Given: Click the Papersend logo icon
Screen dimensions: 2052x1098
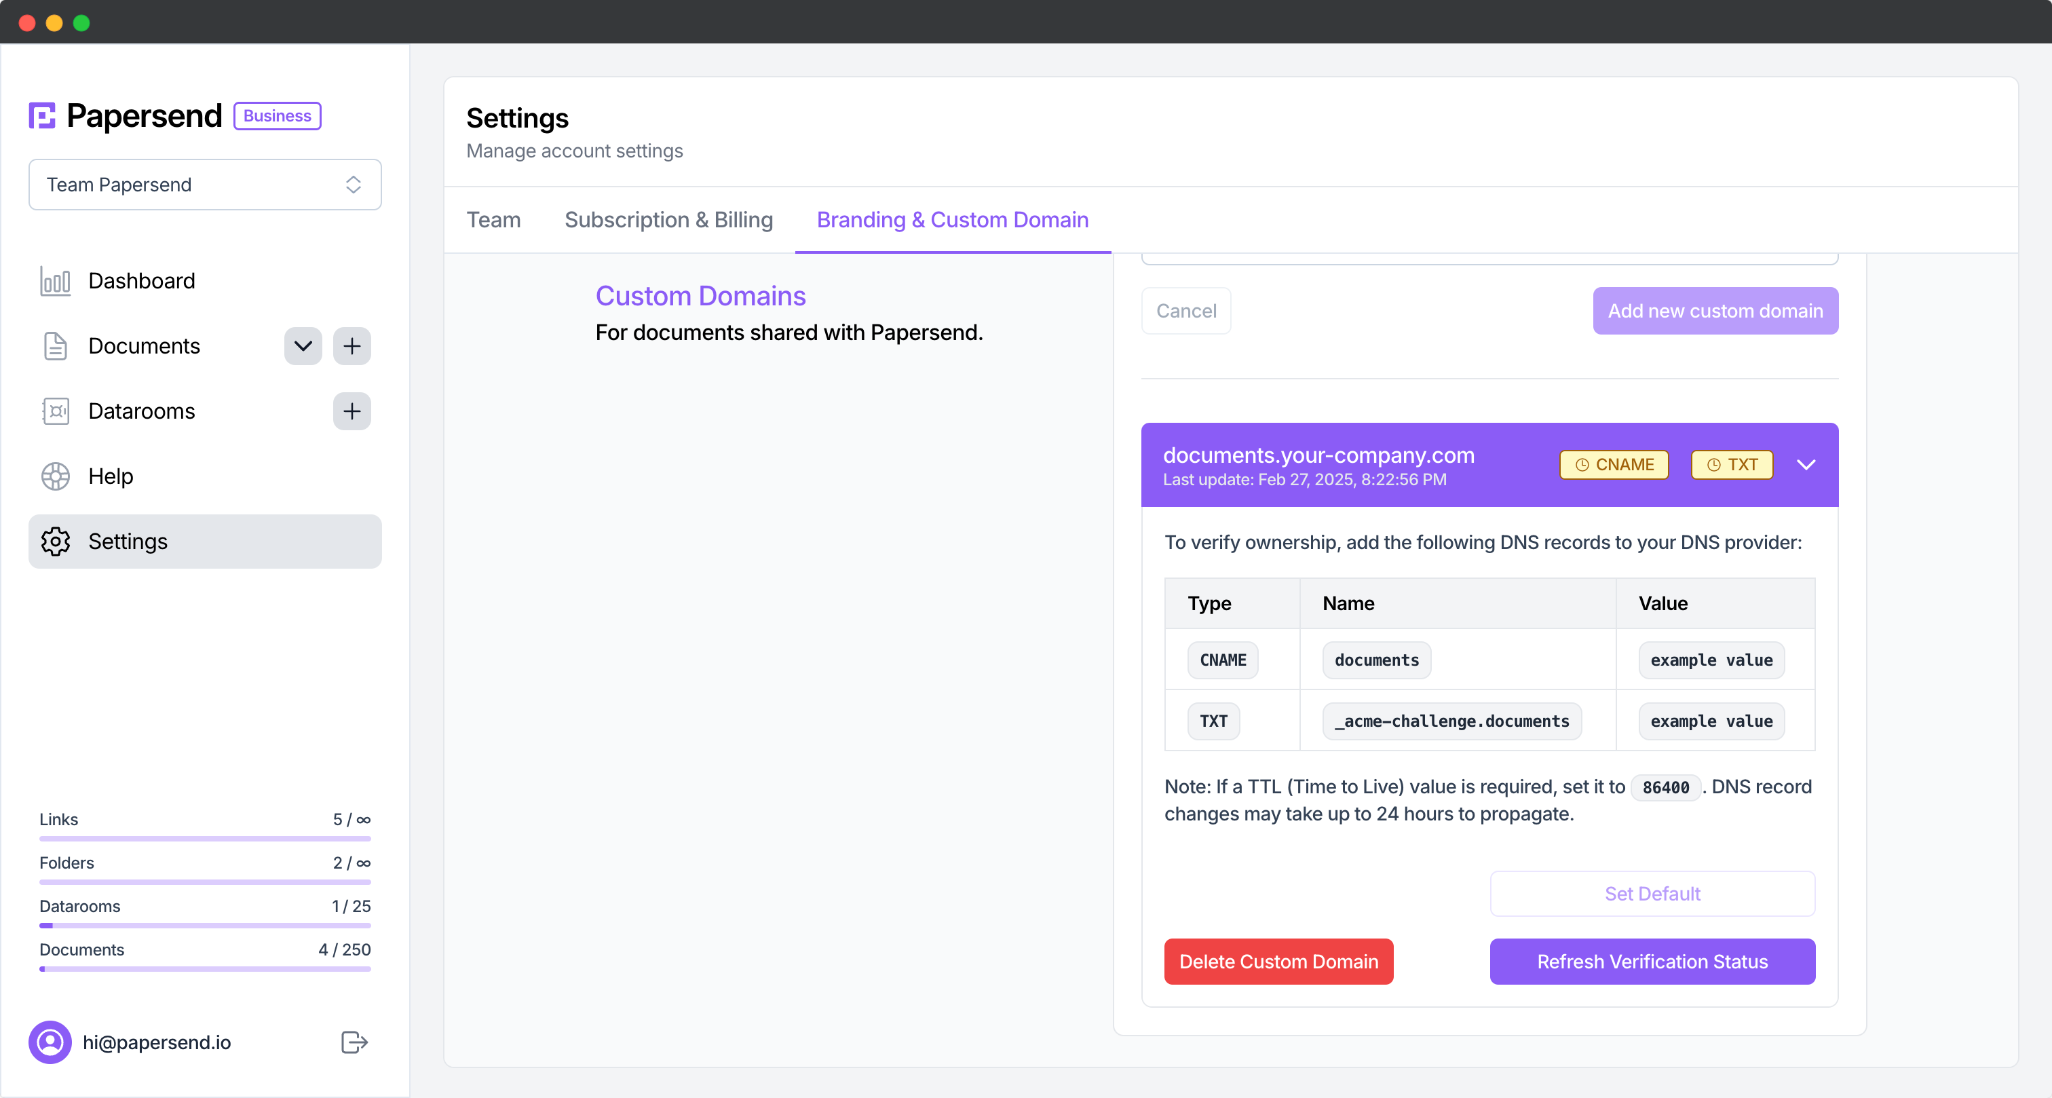Looking at the screenshot, I should tap(42, 115).
